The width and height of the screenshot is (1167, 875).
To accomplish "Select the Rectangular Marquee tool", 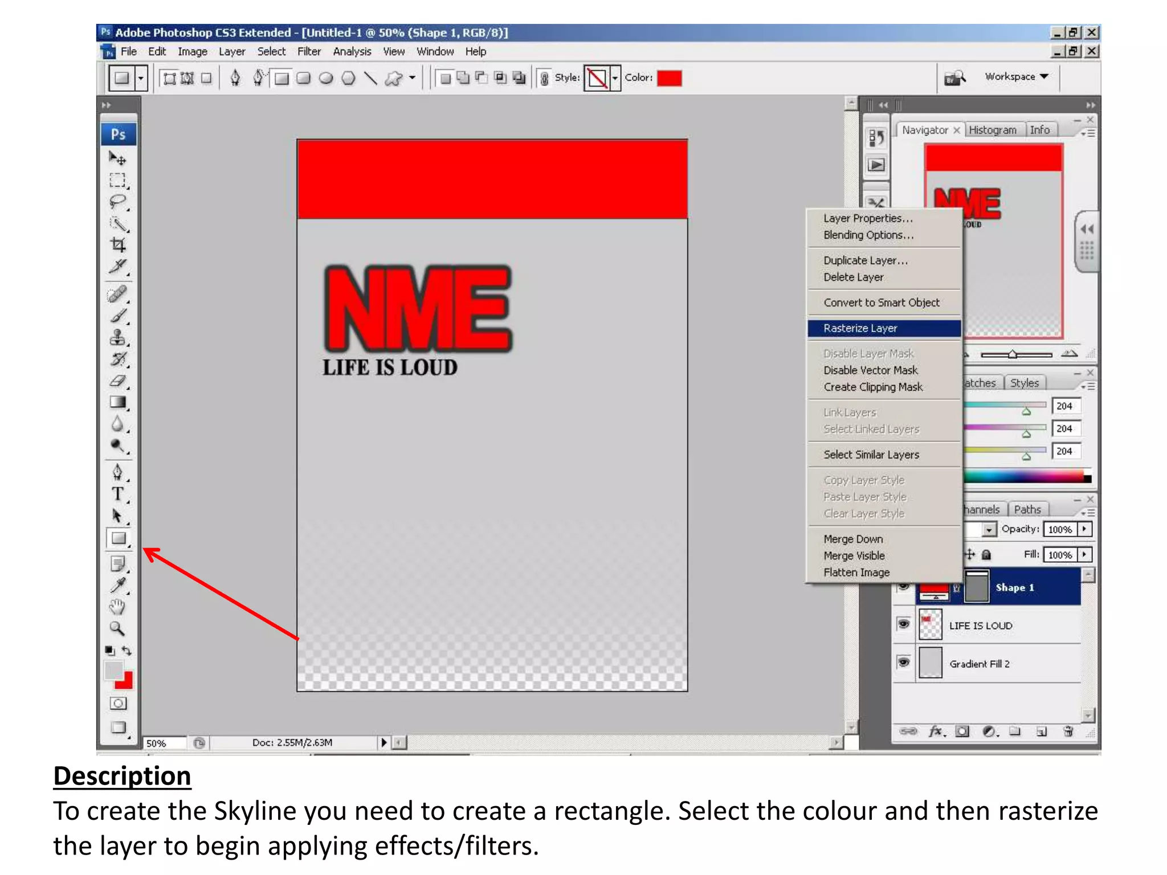I will pos(117,181).
